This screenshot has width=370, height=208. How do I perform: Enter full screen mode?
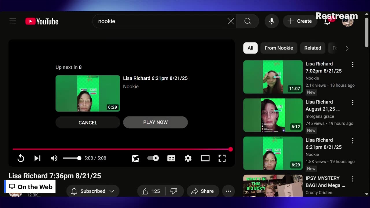tap(222, 158)
